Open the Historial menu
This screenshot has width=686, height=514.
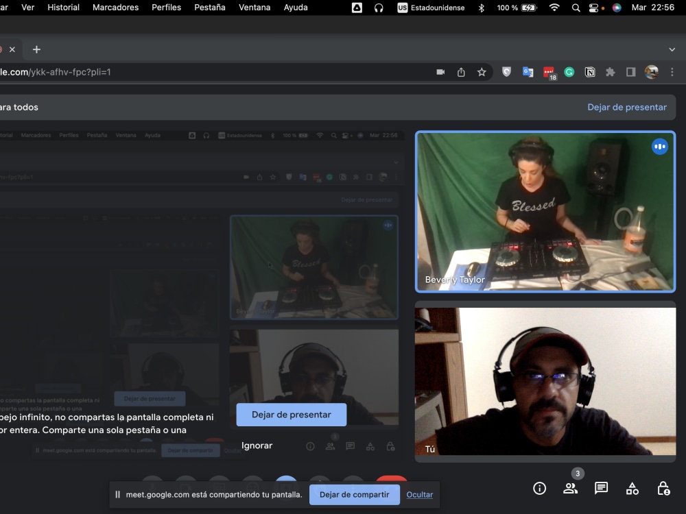click(x=63, y=8)
